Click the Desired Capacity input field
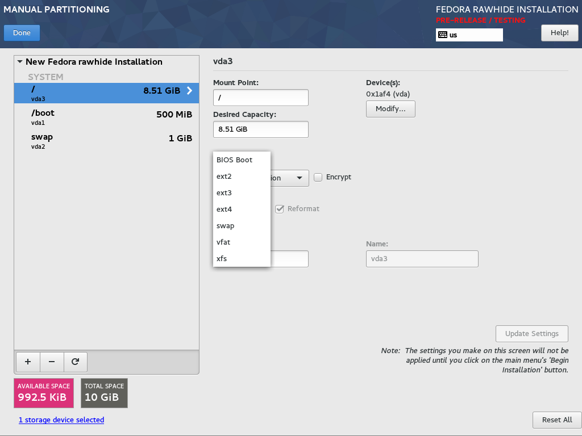The image size is (582, 436). [260, 129]
